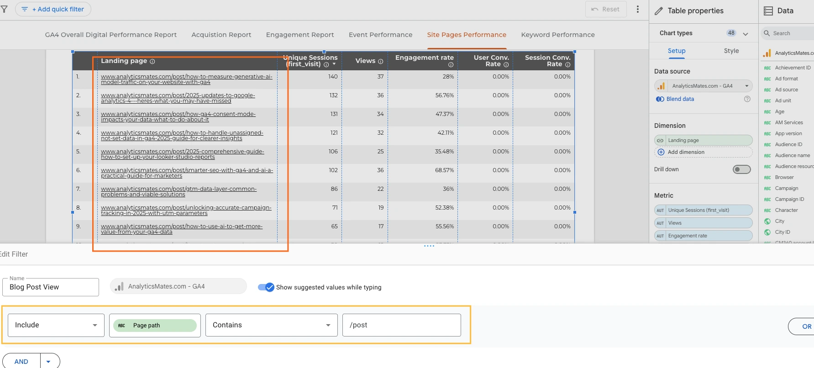814x368 pixels.
Task: Open the Contains condition dropdown
Action: click(272, 325)
